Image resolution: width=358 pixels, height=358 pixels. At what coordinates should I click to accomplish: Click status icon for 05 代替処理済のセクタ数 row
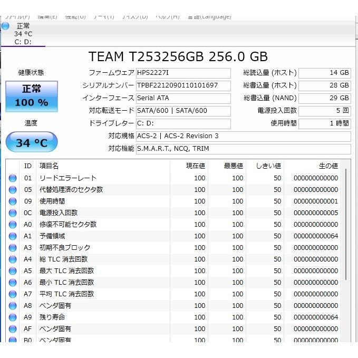tap(13, 190)
